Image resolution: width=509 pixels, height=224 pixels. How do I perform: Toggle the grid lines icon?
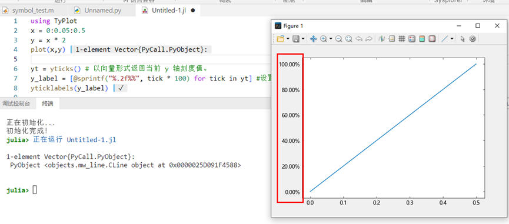click(402, 39)
